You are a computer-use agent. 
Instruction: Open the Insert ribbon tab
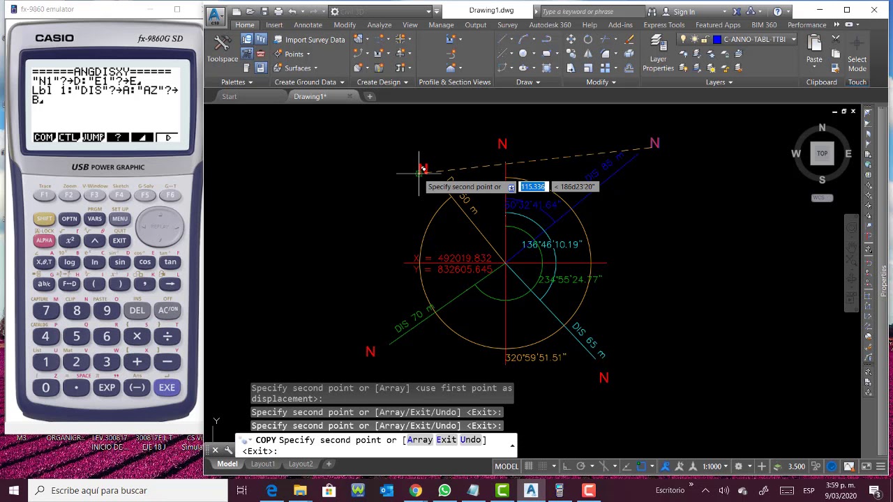coord(273,25)
